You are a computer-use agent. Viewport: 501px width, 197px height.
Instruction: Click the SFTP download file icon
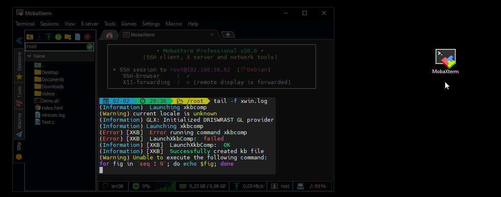(x=39, y=37)
